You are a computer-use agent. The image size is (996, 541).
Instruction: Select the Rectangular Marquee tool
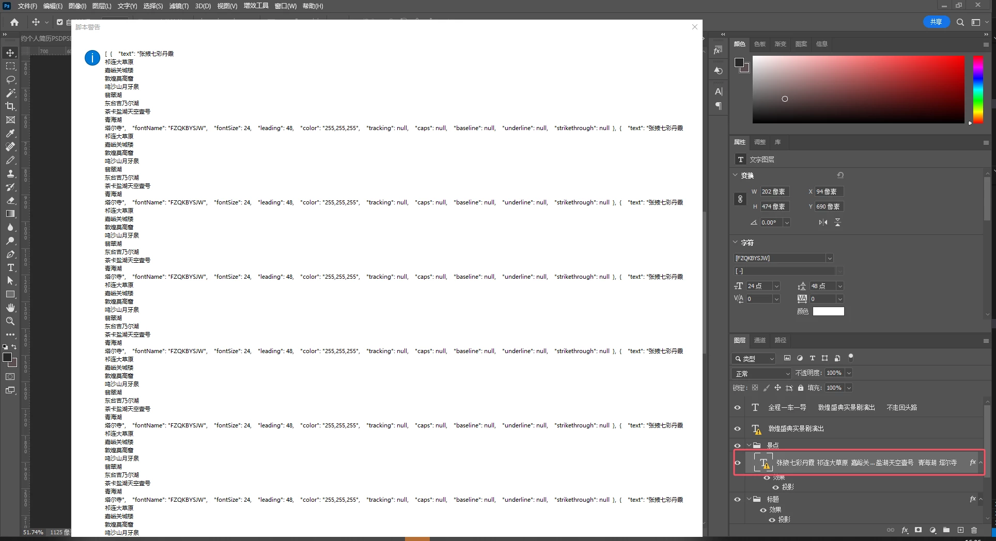[10, 66]
